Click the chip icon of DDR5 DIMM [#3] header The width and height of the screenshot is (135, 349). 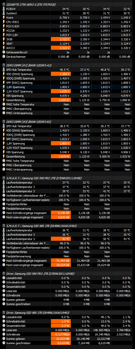[4, 122]
